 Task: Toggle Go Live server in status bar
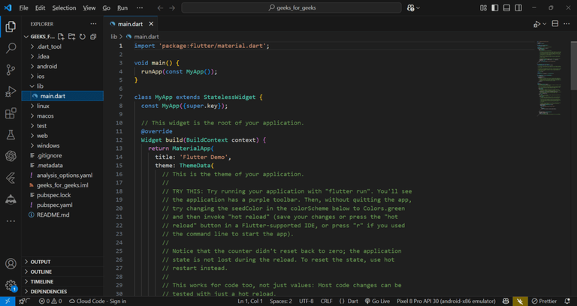pos(377,301)
